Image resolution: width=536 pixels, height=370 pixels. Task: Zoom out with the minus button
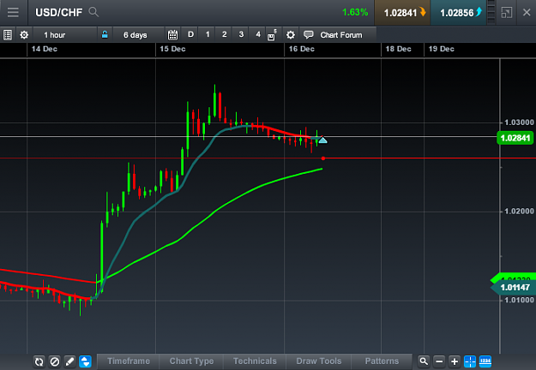coord(439,361)
